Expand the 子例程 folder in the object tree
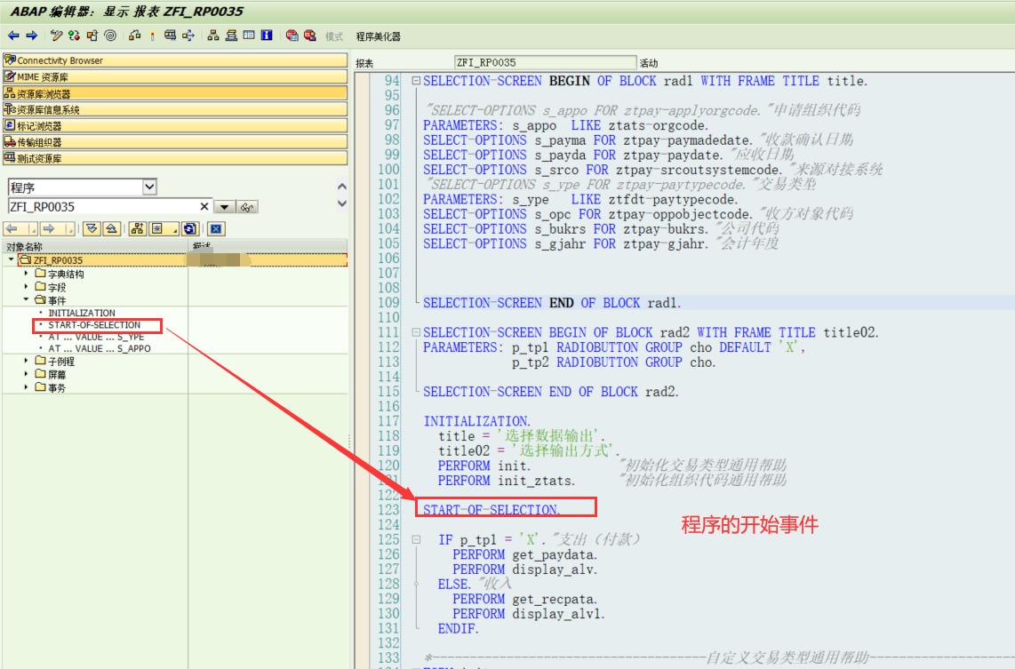The width and height of the screenshot is (1015, 669). (26, 360)
